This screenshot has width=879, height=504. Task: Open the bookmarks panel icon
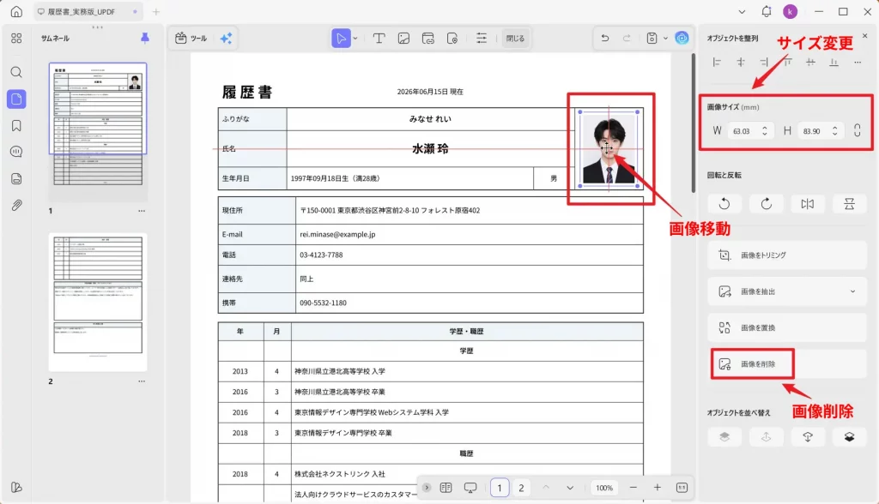pyautogui.click(x=16, y=125)
